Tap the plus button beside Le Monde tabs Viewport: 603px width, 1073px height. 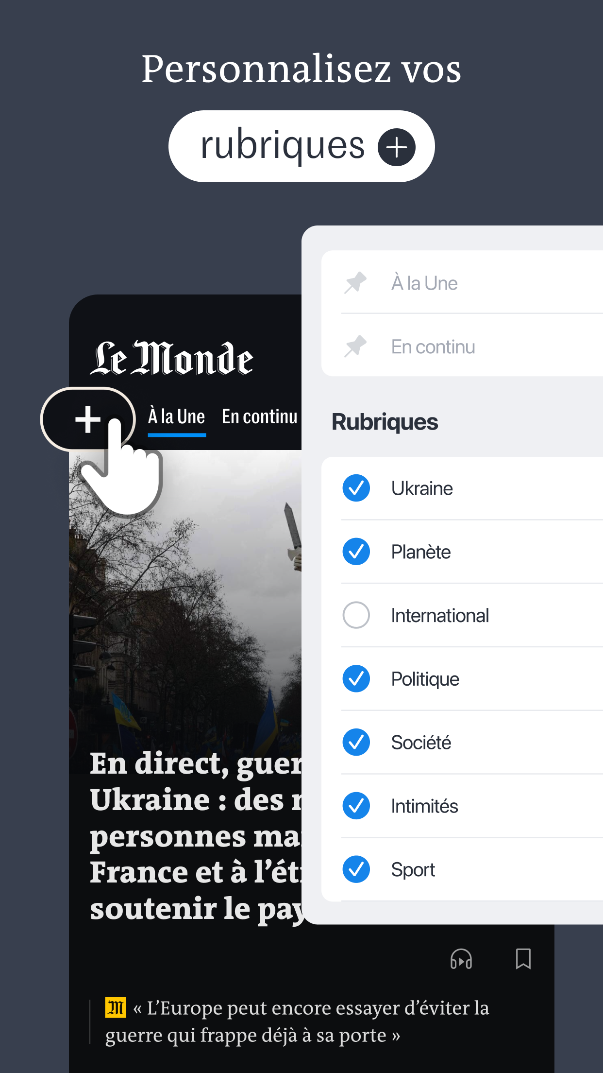coord(88,419)
